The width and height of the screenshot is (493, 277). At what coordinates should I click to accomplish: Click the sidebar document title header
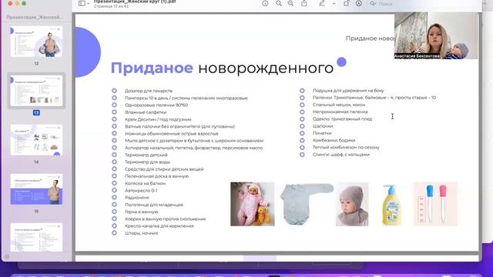(x=35, y=17)
